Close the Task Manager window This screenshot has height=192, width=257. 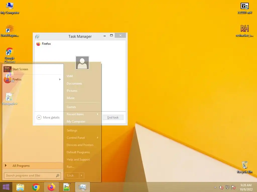point(120,35)
